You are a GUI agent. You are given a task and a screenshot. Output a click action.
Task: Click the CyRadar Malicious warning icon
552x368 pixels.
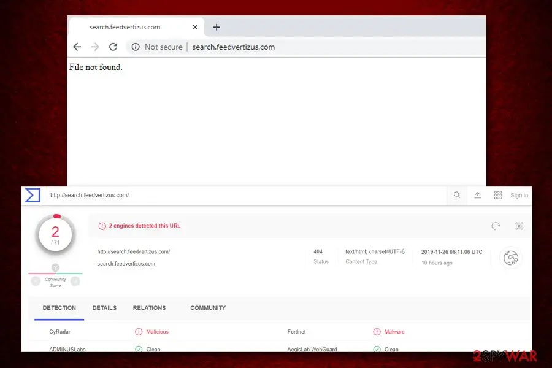139,332
